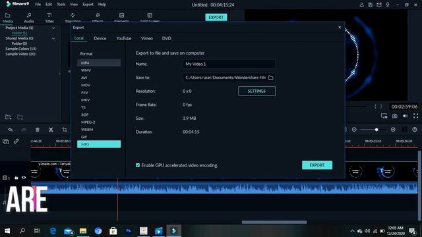422x237 pixels.
Task: Open the Edit menu
Action: click(49, 5)
